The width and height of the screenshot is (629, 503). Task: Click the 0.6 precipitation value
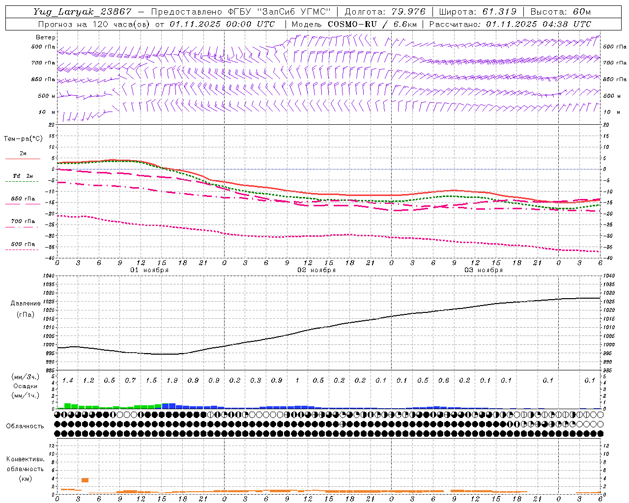point(444,380)
